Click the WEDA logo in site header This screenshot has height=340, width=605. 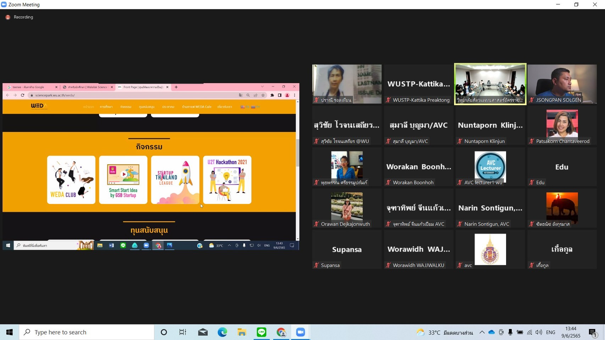pos(39,106)
